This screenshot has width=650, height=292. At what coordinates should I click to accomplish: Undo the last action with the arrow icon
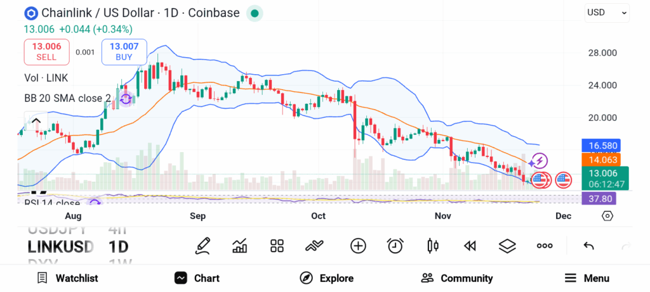[588, 246]
